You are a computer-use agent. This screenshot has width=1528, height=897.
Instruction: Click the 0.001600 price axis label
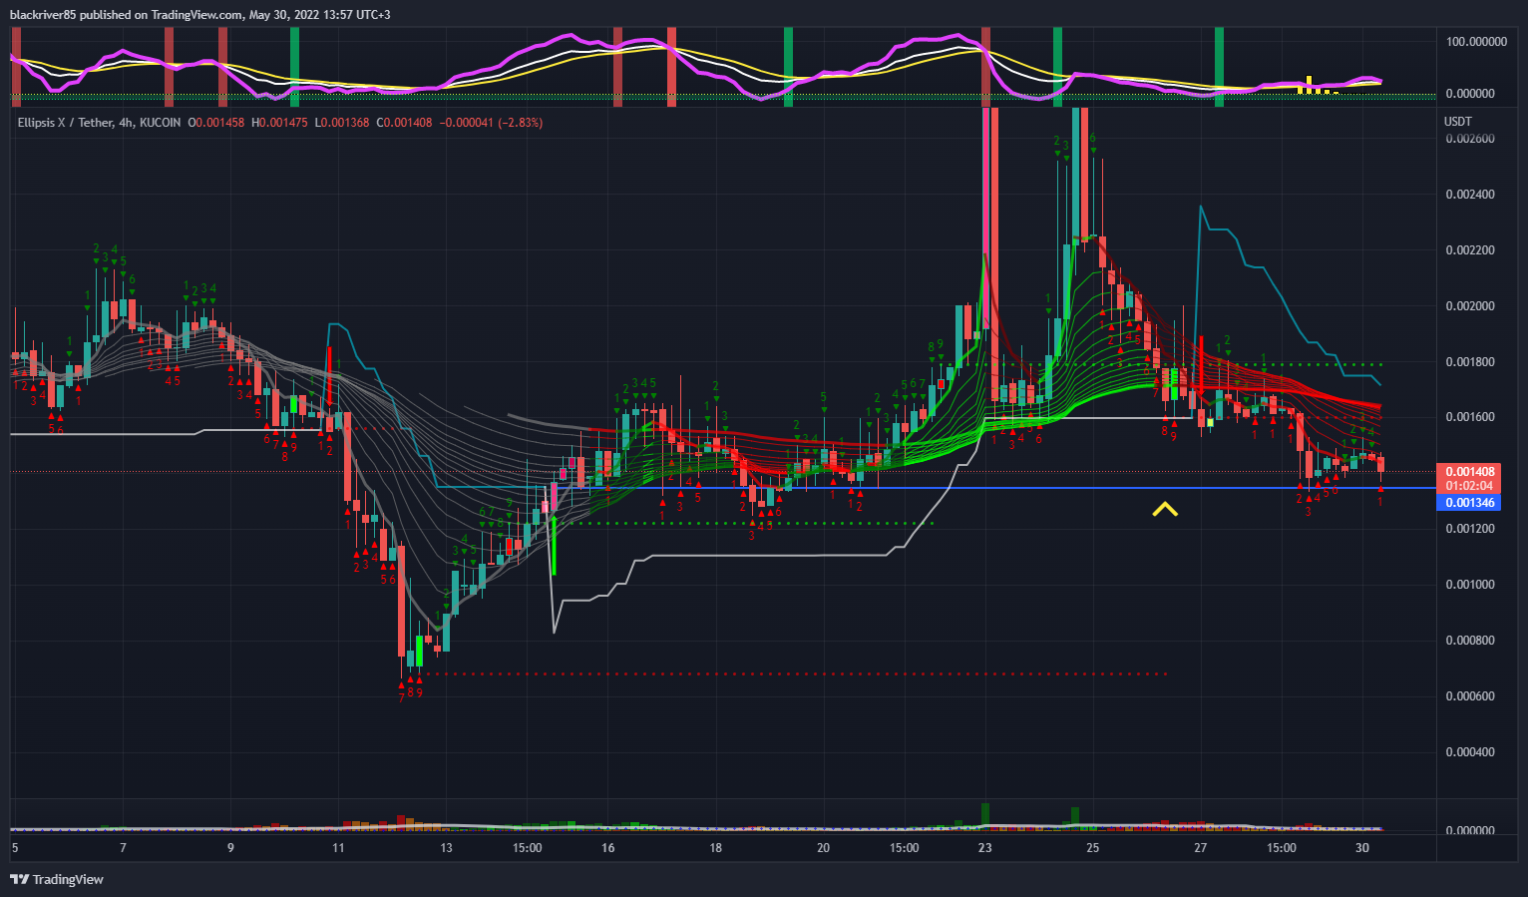click(x=1470, y=417)
